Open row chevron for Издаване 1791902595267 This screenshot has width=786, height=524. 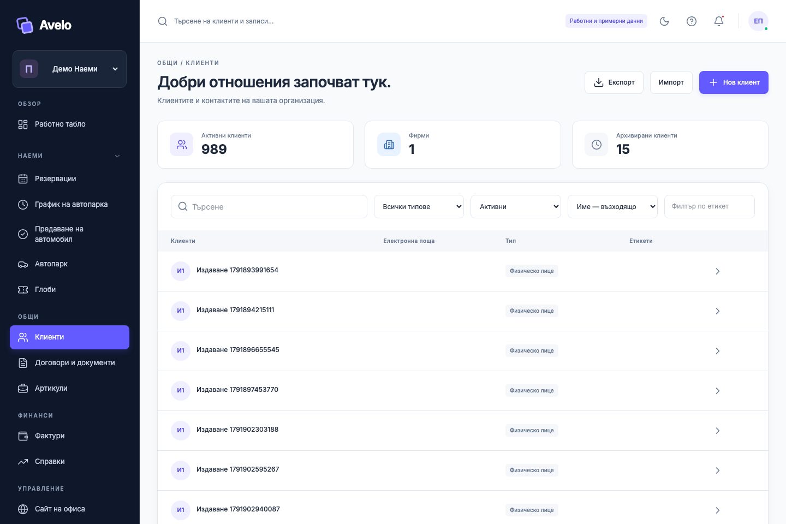coord(718,471)
